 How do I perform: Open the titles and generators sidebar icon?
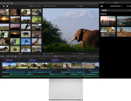click(7, 6)
